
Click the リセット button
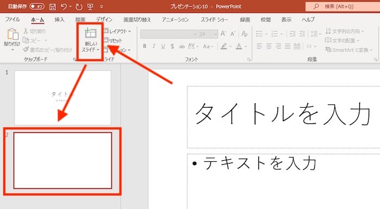(x=113, y=41)
